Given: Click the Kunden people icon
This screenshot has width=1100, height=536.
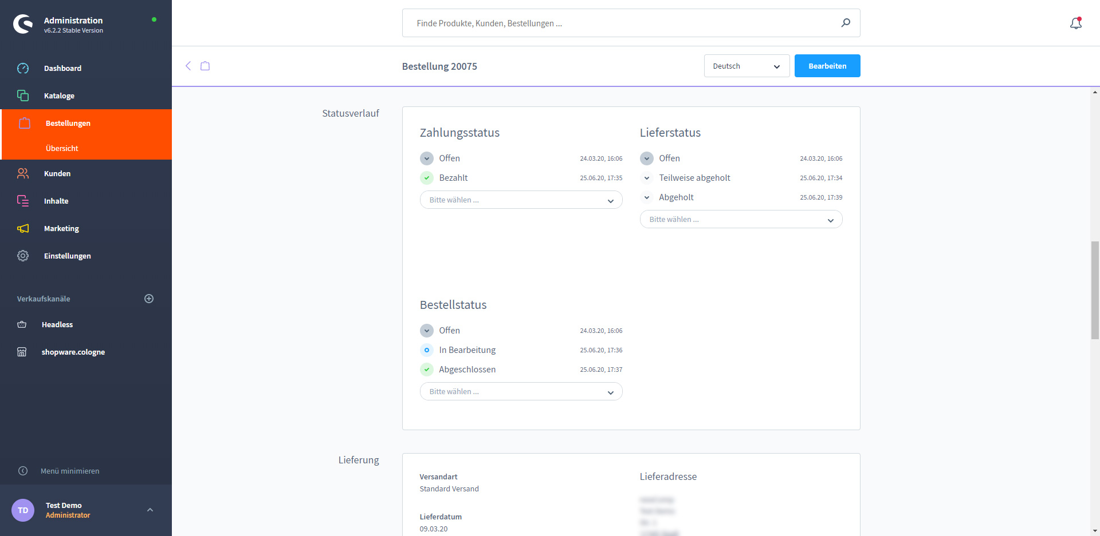Looking at the screenshot, I should 23,173.
